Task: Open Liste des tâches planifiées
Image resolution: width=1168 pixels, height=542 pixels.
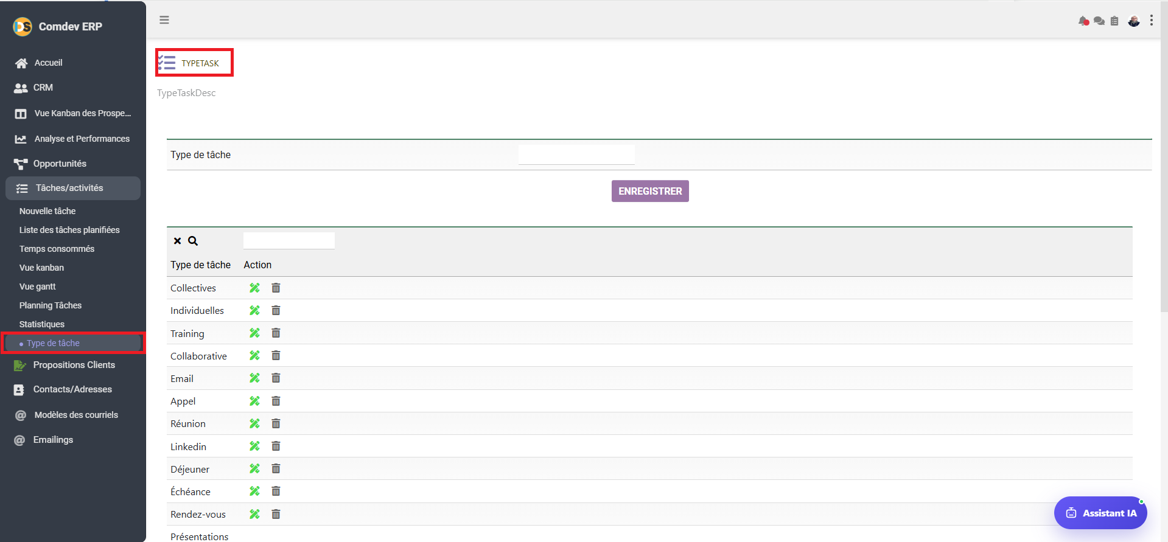Action: click(x=69, y=230)
